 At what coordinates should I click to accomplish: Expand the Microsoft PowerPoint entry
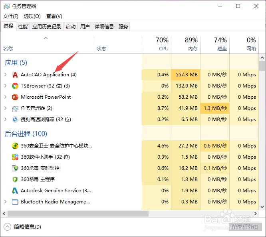tap(6, 97)
